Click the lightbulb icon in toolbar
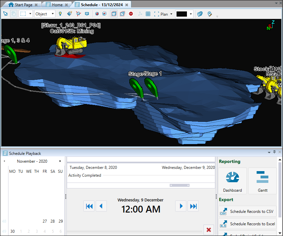283x236 pixels. click(60, 14)
